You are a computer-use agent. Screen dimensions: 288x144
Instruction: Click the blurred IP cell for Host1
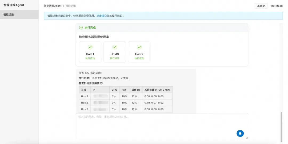(x=100, y=96)
